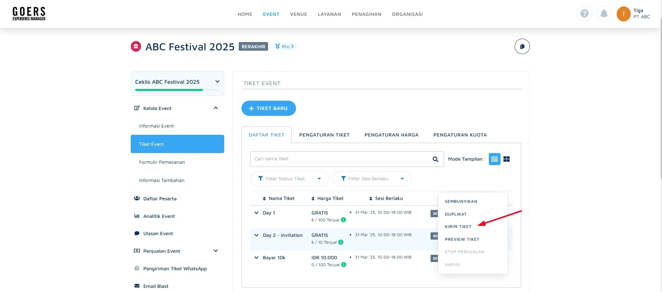This screenshot has width=662, height=292.
Task: Choose Duplikat from the context menu
Action: tap(456, 214)
